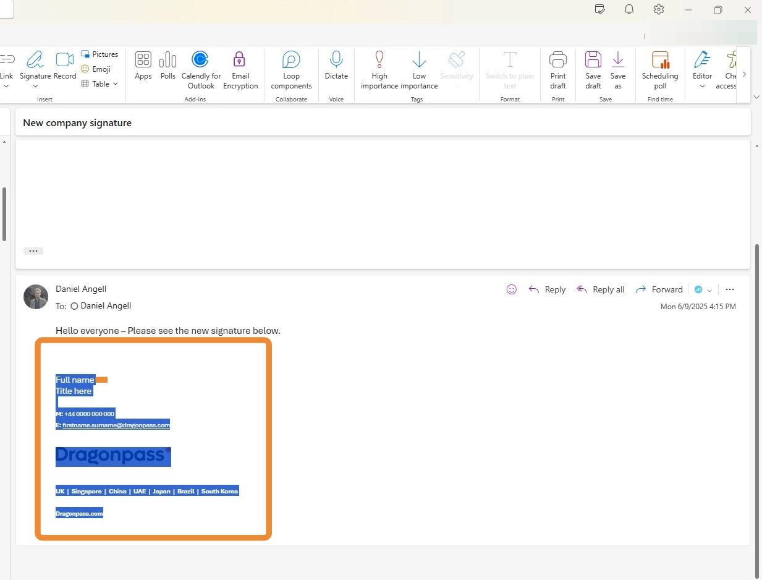Open Settings gear icon
This screenshot has width=762, height=580.
tap(659, 9)
